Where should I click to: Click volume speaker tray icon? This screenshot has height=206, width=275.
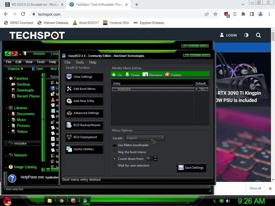click(x=228, y=201)
